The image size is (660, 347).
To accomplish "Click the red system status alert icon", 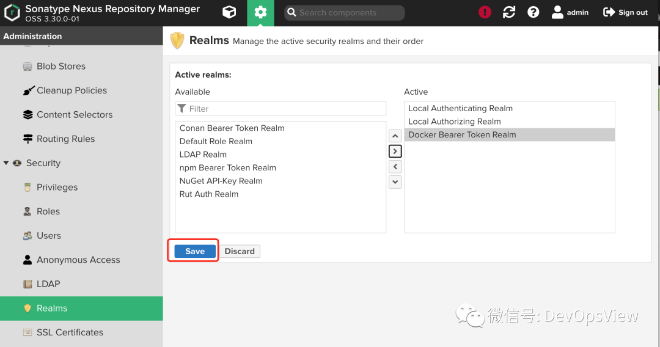I will point(485,12).
